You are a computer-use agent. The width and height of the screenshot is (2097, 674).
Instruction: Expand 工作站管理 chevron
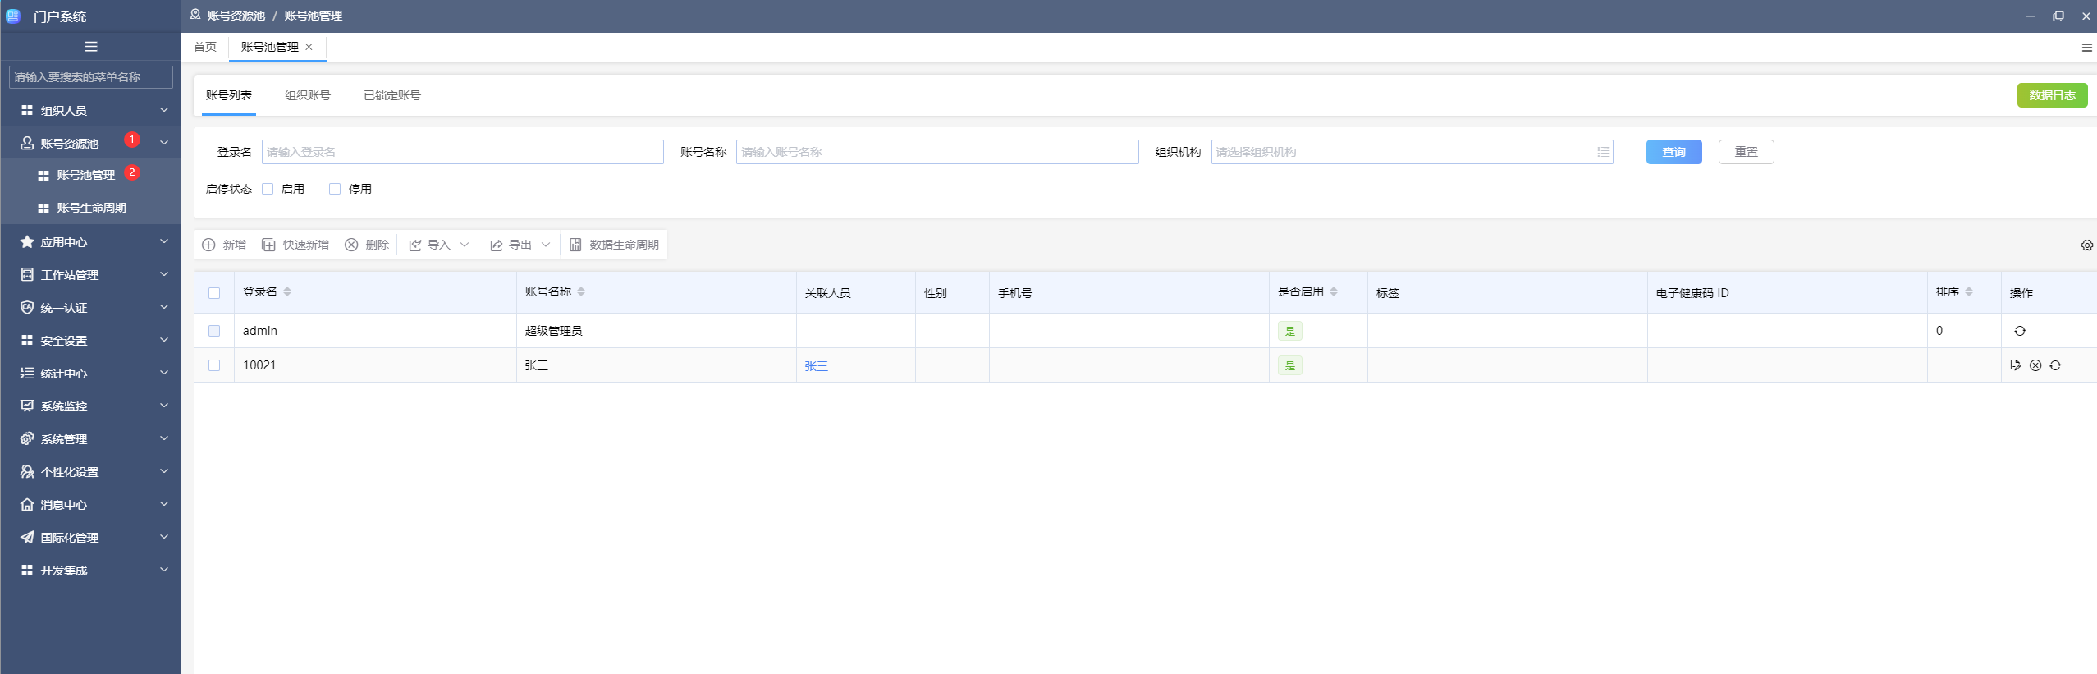pos(164,274)
